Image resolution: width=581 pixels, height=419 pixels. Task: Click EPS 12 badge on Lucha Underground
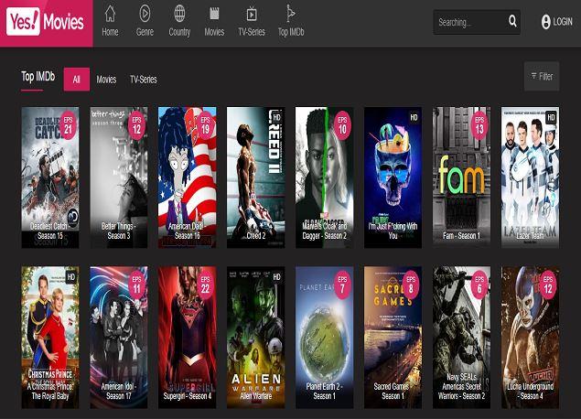tap(548, 285)
